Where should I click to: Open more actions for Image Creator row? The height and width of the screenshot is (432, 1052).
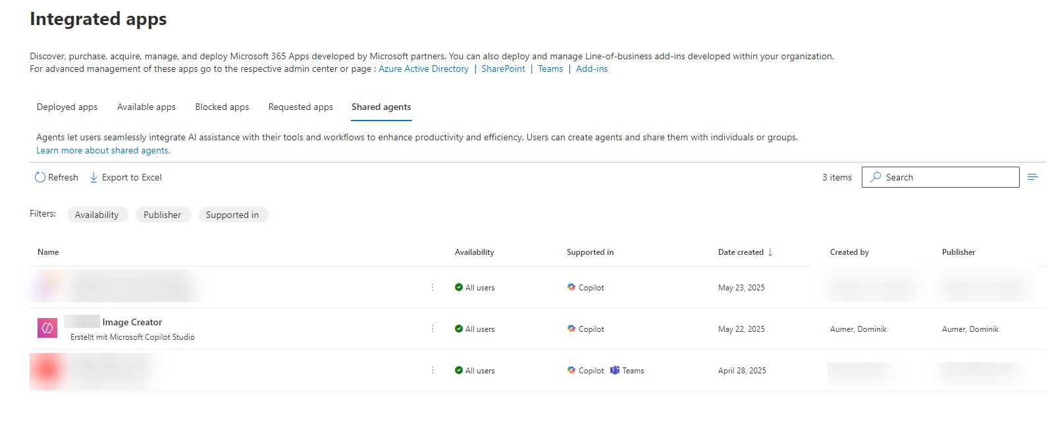pyautogui.click(x=433, y=329)
